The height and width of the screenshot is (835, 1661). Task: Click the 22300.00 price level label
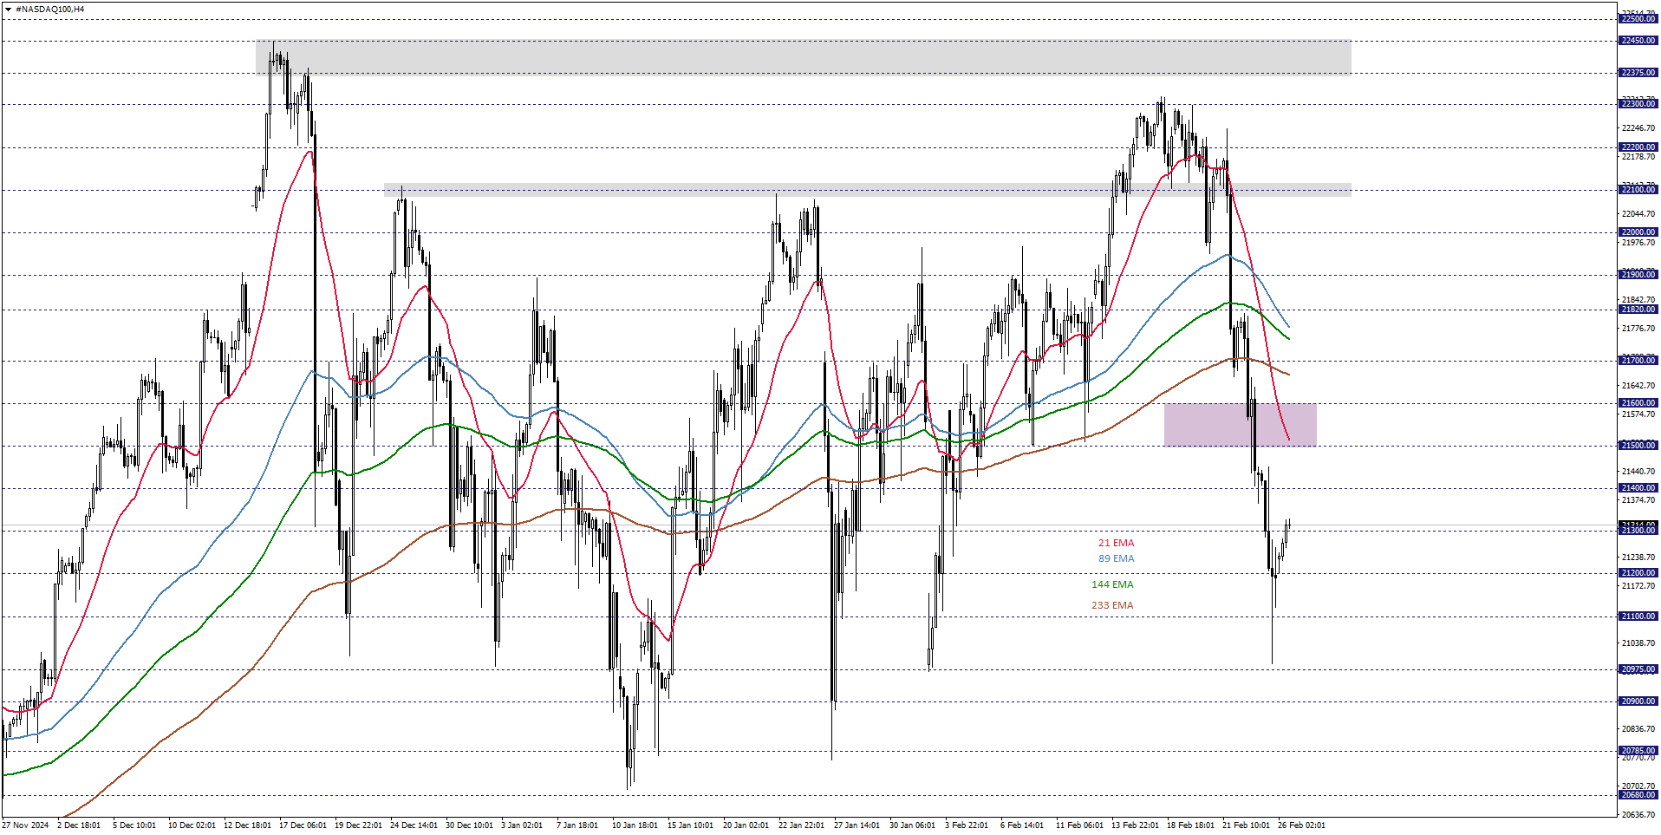(1638, 104)
